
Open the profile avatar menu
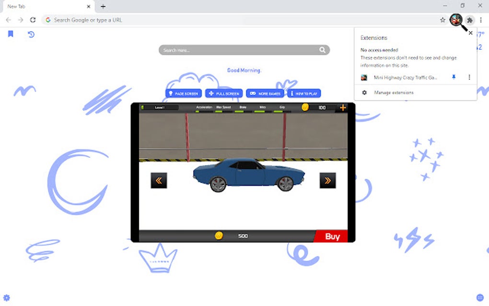click(456, 20)
